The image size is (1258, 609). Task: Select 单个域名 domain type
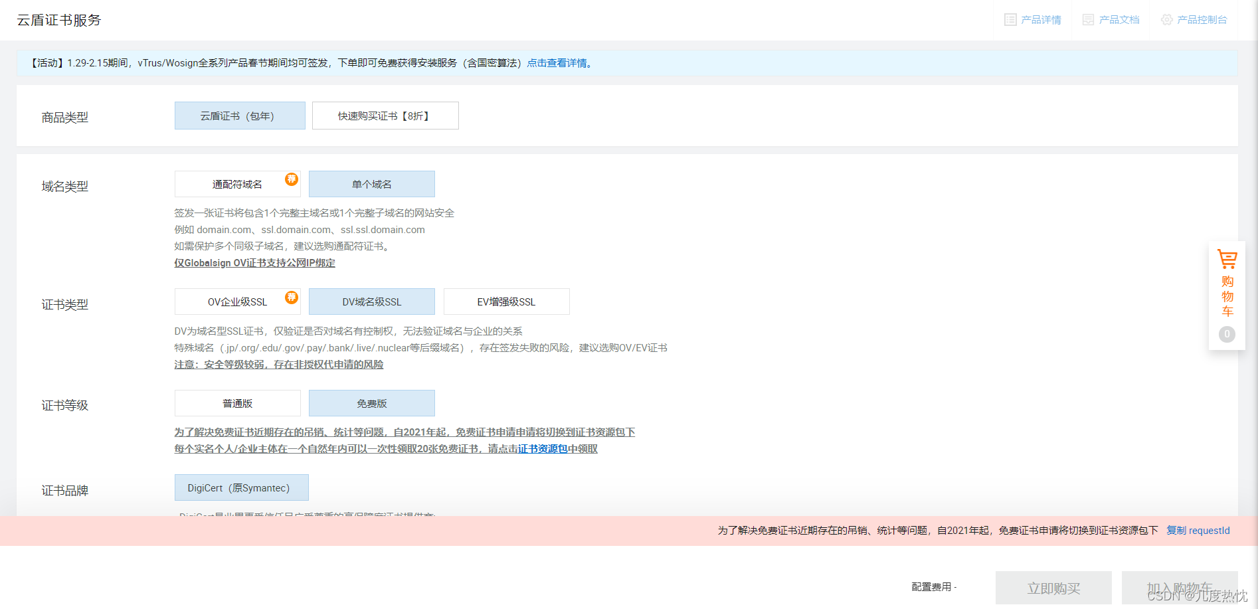point(372,183)
